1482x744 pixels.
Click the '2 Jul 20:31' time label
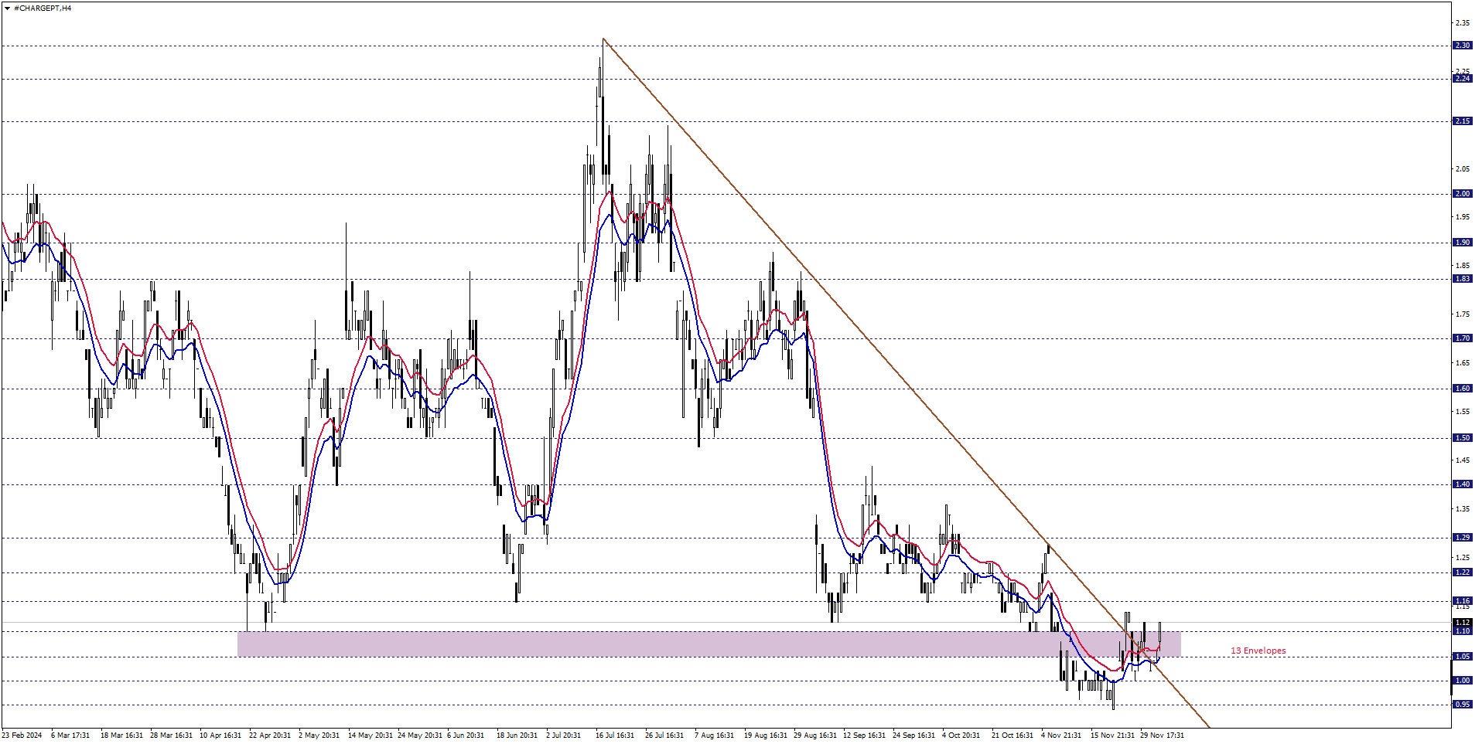pyautogui.click(x=563, y=736)
